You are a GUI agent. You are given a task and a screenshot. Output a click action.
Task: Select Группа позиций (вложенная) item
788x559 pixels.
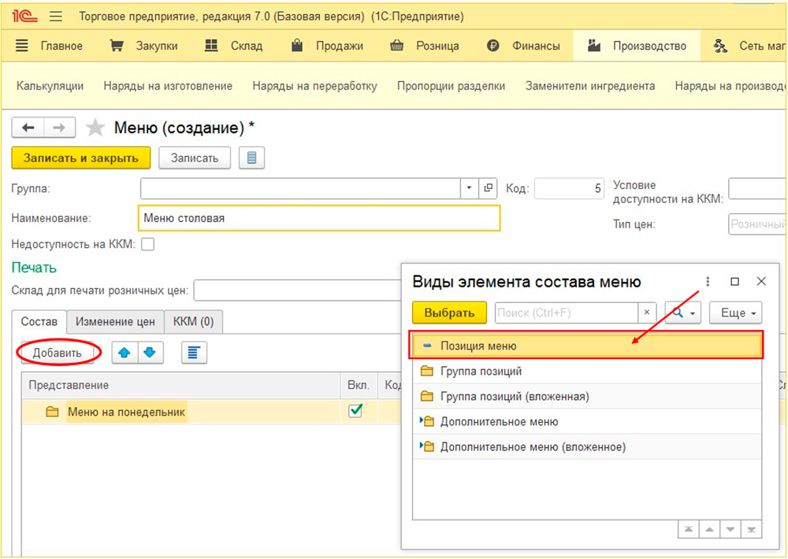(x=514, y=396)
